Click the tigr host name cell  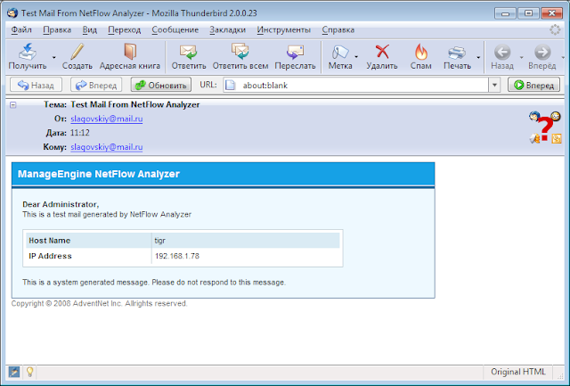pyautogui.click(x=246, y=241)
